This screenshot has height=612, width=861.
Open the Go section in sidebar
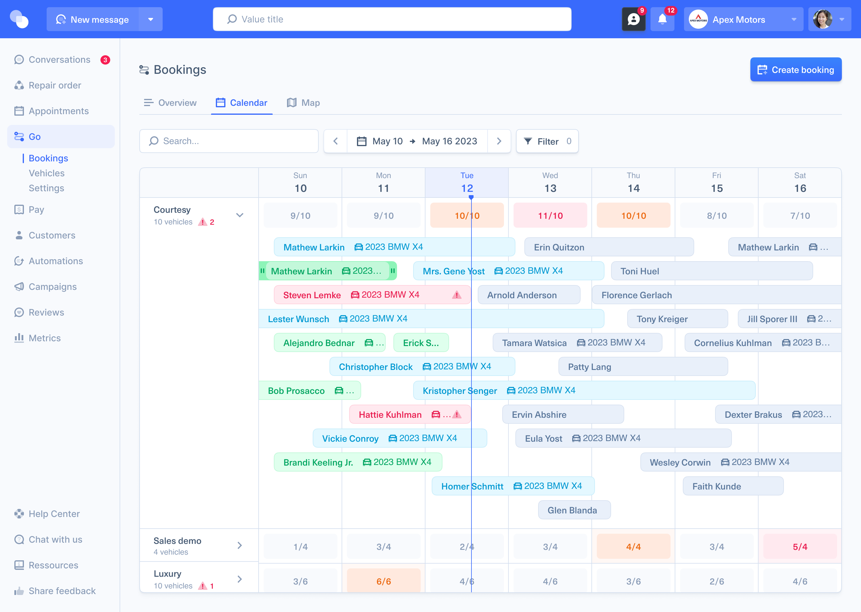[x=61, y=137]
